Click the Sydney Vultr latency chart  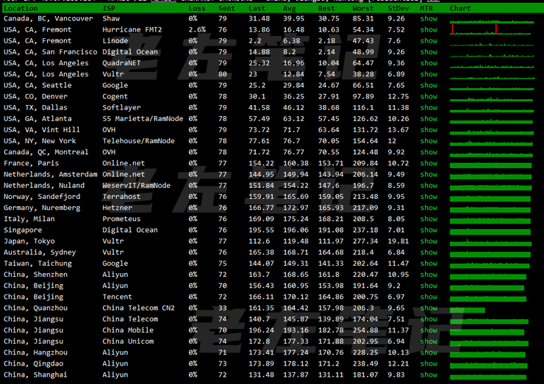pos(490,252)
